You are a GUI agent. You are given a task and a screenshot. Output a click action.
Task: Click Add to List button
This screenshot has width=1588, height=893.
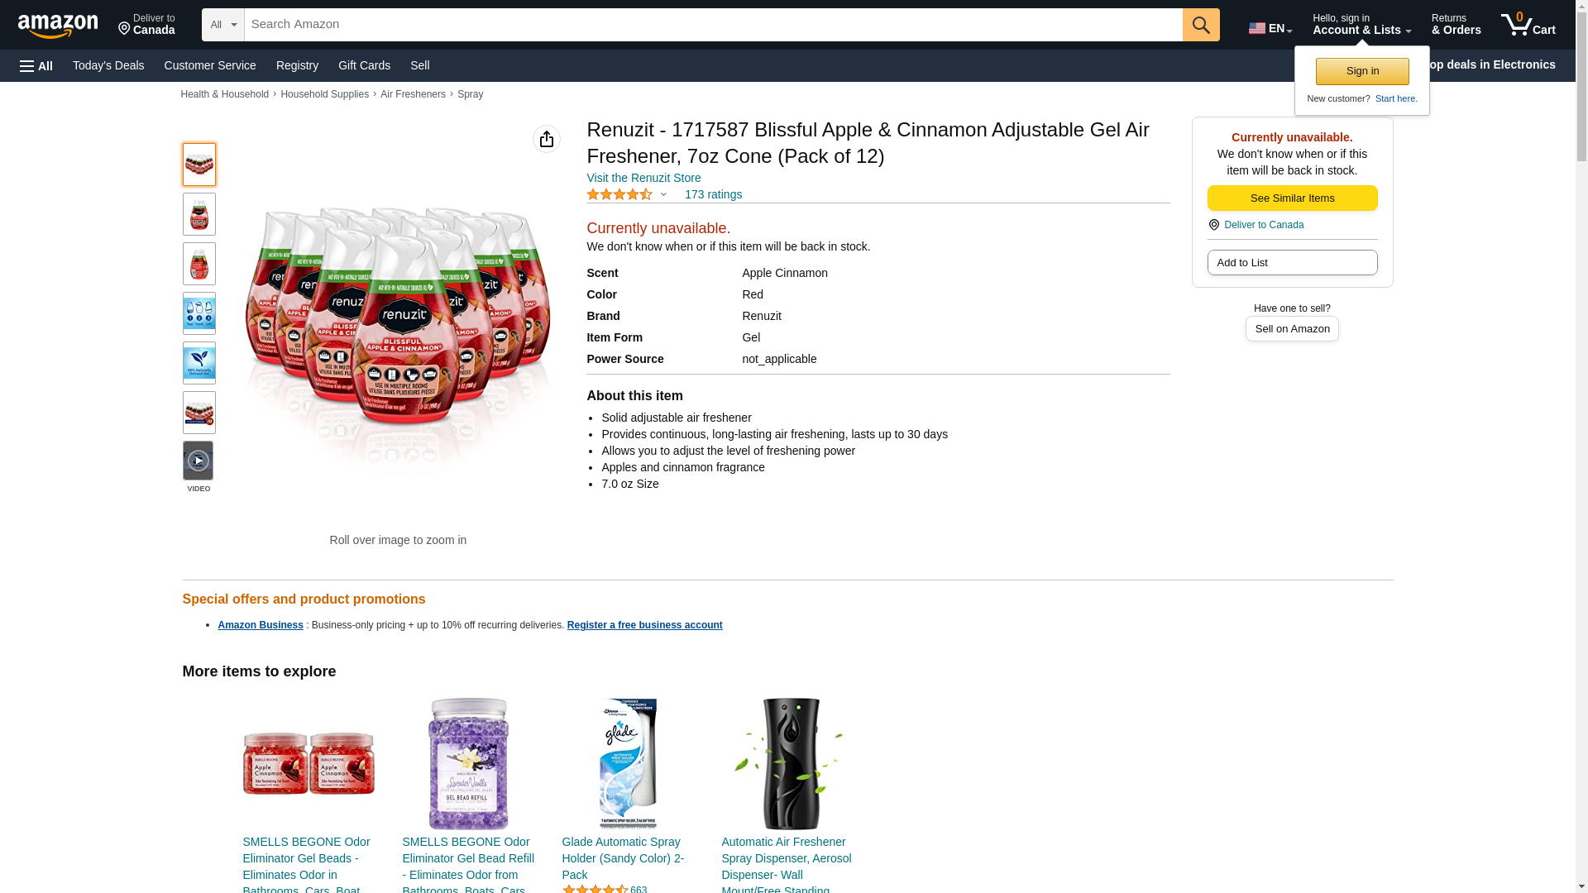coord(1292,263)
